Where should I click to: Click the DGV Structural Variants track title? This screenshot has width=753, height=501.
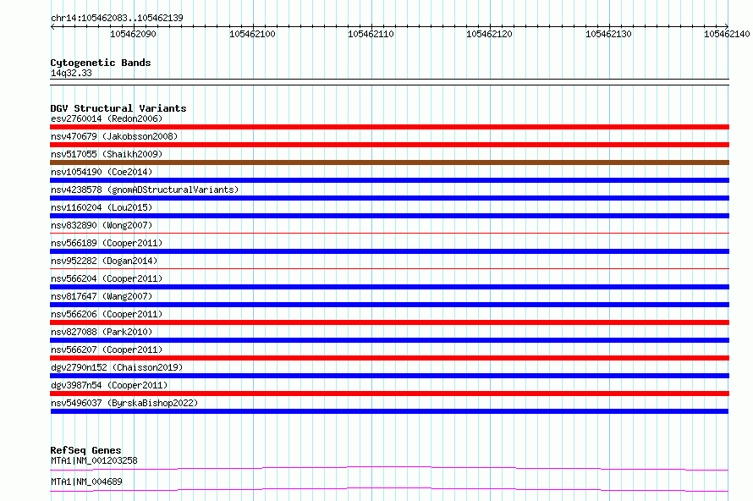pyautogui.click(x=118, y=108)
